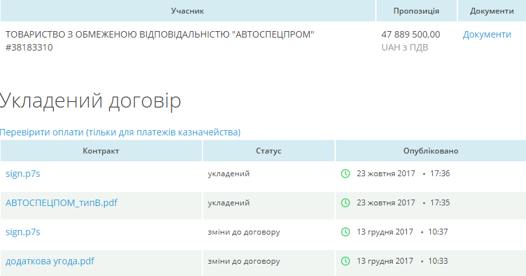Open the АВТОСПЕЦПОМ_типВ.pdf contract file
This screenshot has width=526, height=276.
(61, 203)
